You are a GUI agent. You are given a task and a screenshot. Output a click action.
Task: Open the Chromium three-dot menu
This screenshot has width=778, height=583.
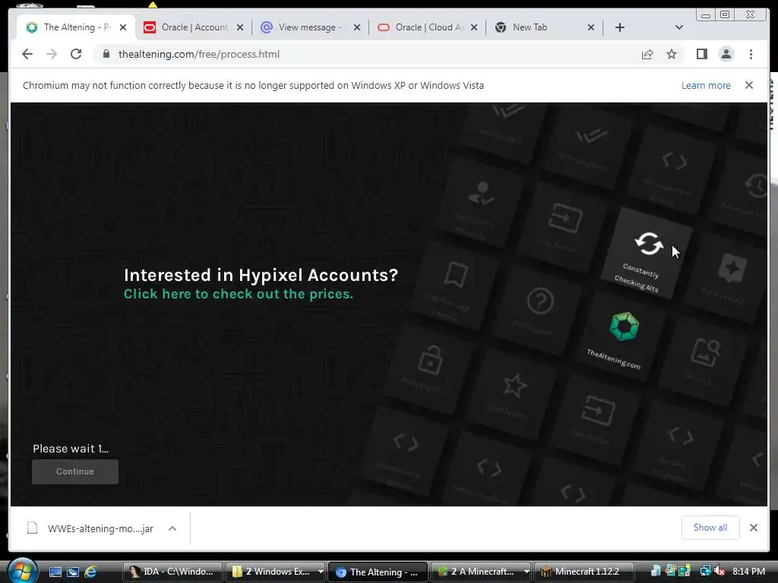751,54
